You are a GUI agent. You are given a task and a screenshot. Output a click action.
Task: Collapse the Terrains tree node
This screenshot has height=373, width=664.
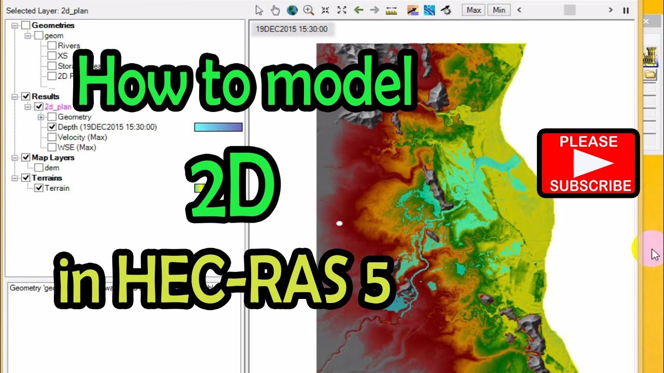15,178
